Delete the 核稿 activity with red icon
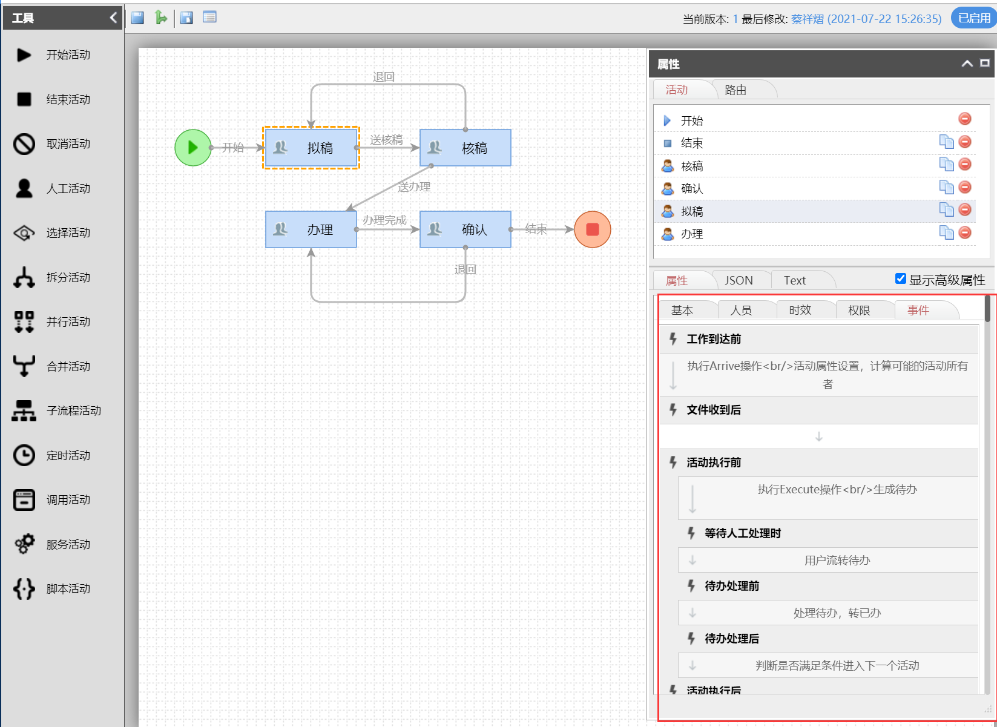Image resolution: width=997 pixels, height=727 pixels. click(x=965, y=165)
